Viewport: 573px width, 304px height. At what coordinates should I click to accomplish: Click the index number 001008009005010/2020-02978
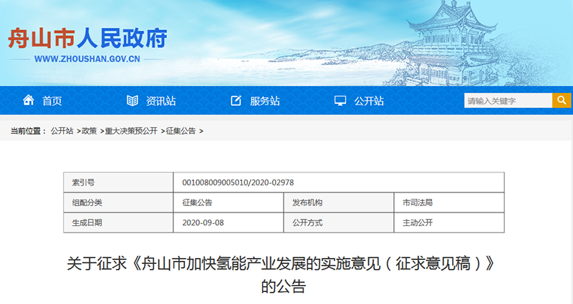pos(237,182)
